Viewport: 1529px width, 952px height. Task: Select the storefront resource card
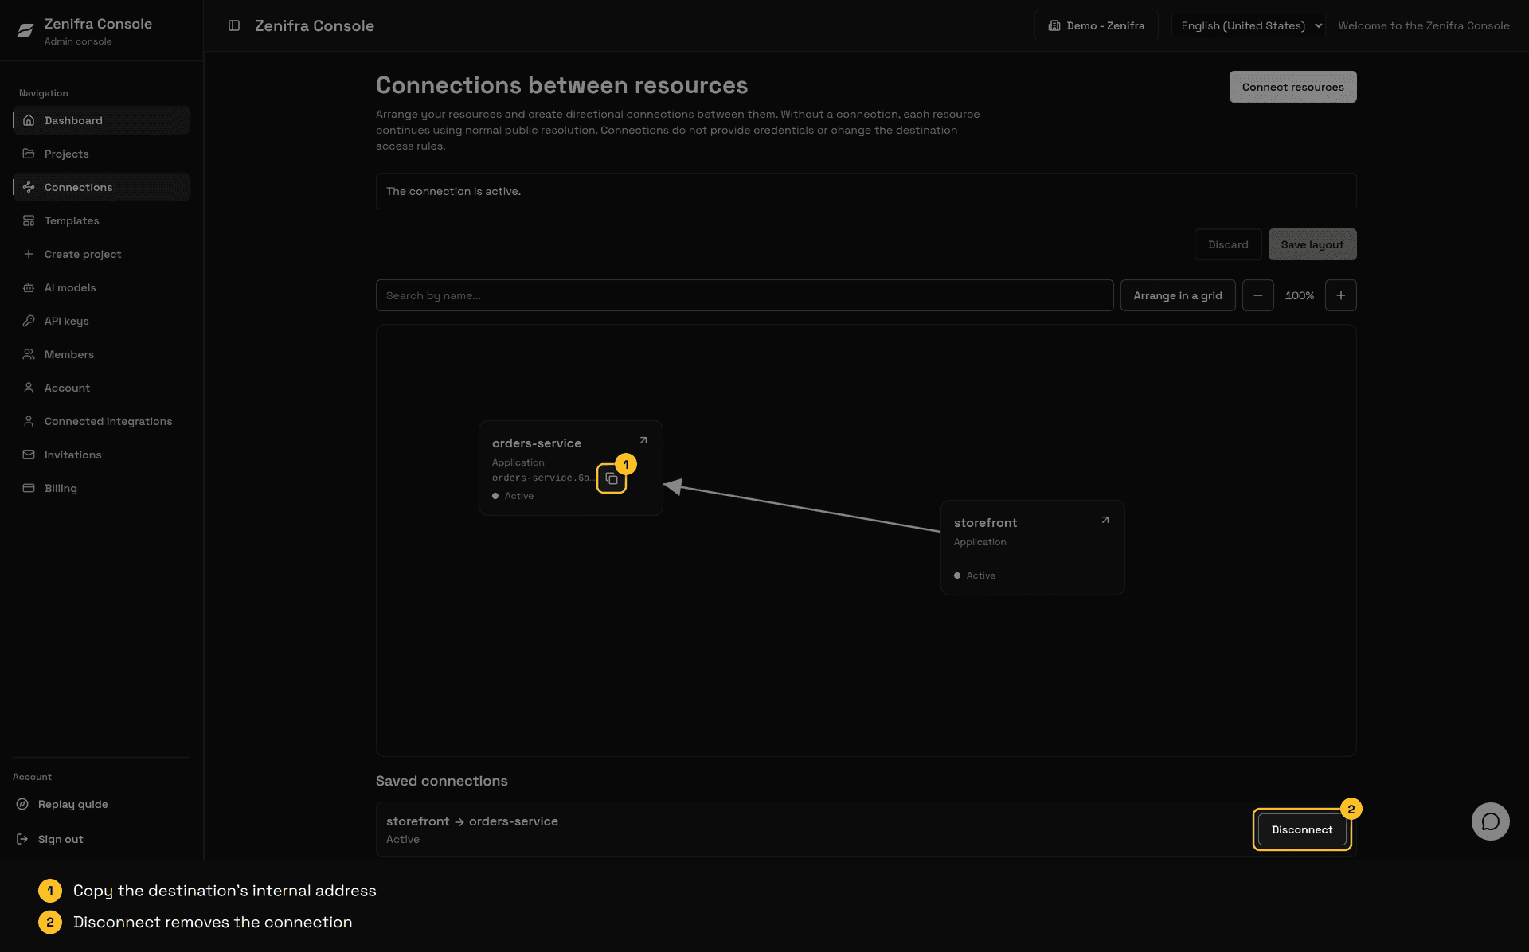pos(1032,548)
